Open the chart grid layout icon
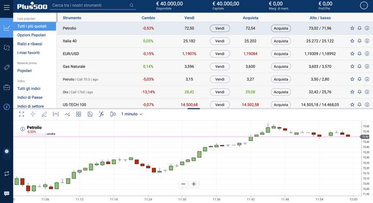 click(x=78, y=114)
